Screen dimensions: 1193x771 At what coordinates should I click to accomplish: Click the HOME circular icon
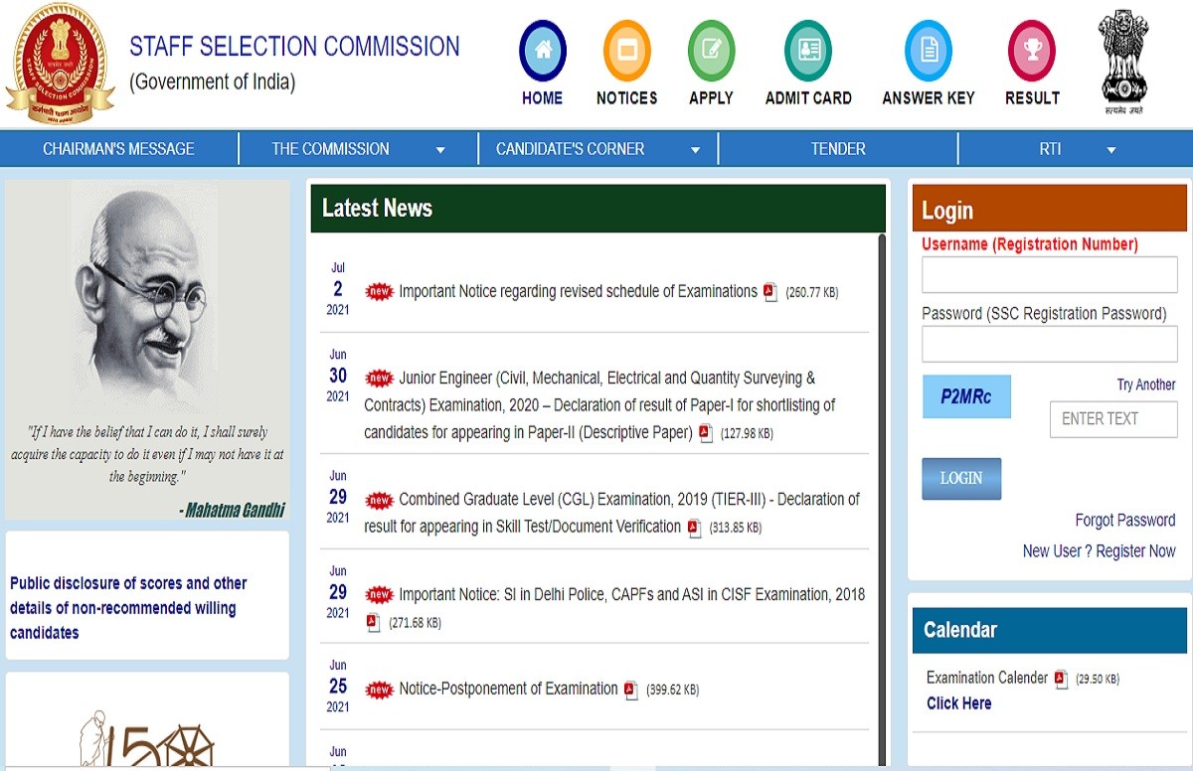pos(542,51)
